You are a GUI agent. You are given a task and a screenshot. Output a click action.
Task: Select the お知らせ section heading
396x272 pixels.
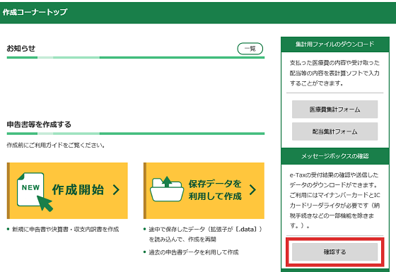coord(21,49)
